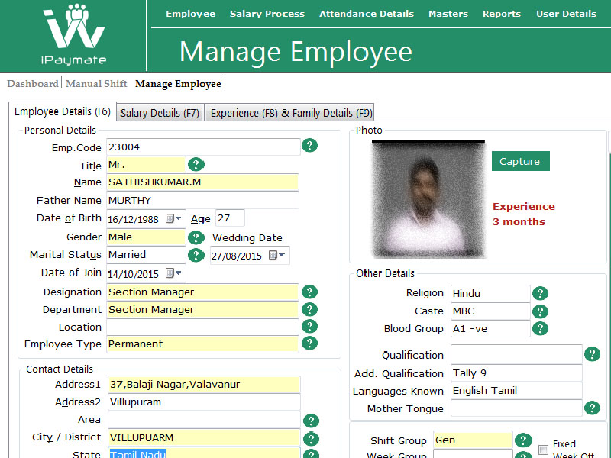
Task: Click the help icon beside Gender field
Action: pos(196,237)
